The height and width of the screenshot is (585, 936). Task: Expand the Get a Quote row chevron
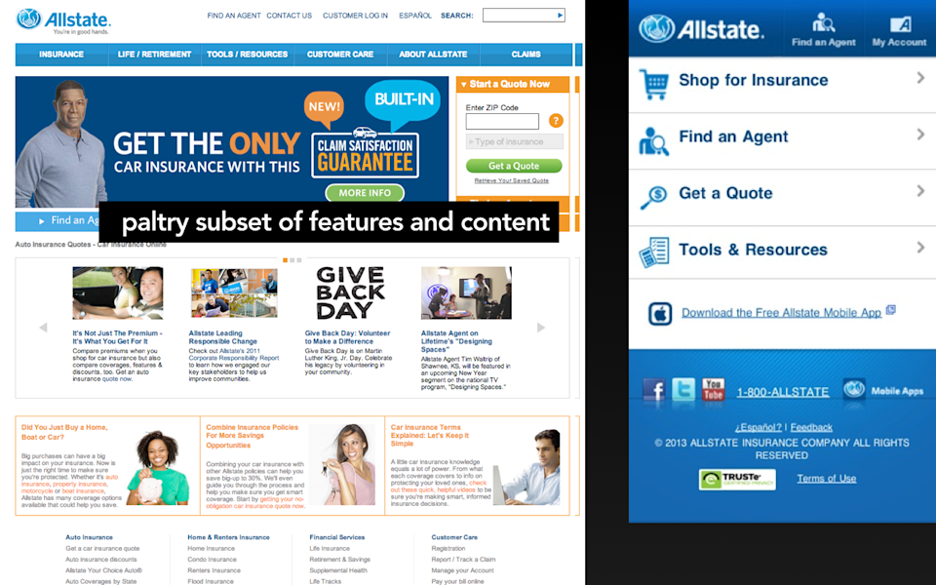(x=920, y=191)
